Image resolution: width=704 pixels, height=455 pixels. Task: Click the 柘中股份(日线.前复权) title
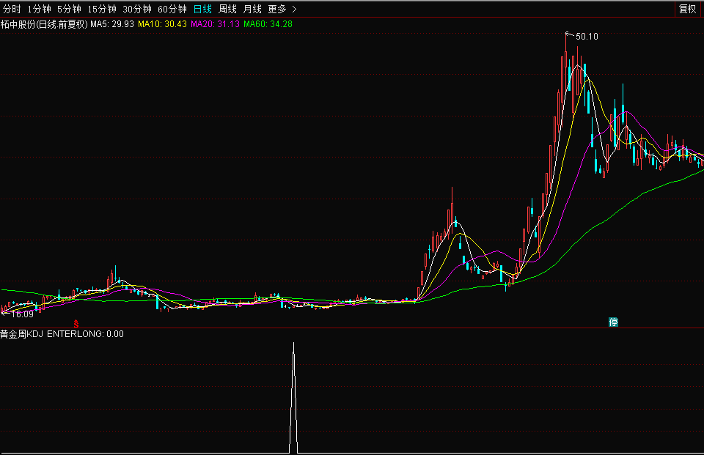coord(44,23)
